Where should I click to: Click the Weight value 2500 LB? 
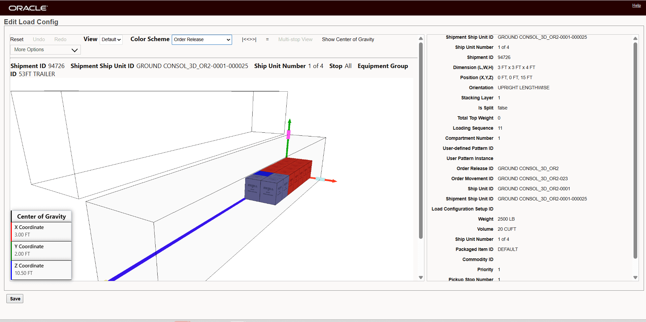point(506,219)
